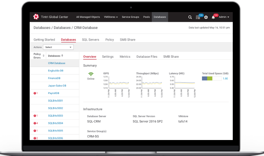This screenshot has width=264, height=156.
Task: Open the Metrics sub-tab
Action: click(125, 57)
